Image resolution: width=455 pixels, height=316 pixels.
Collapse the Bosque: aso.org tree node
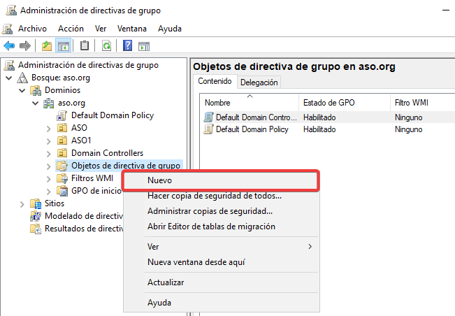click(x=8, y=78)
